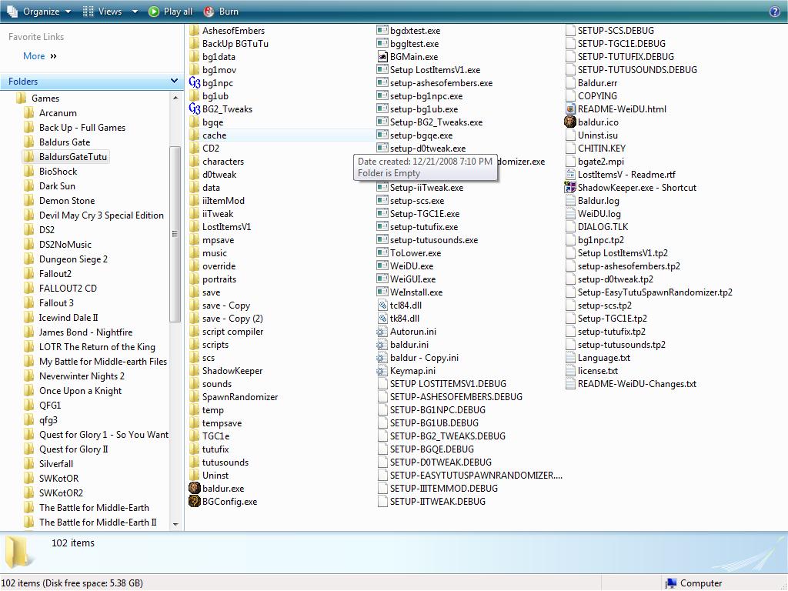Select the baldur.ico icon file

pyautogui.click(x=570, y=122)
